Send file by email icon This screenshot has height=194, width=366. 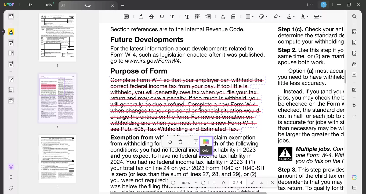coord(354,75)
